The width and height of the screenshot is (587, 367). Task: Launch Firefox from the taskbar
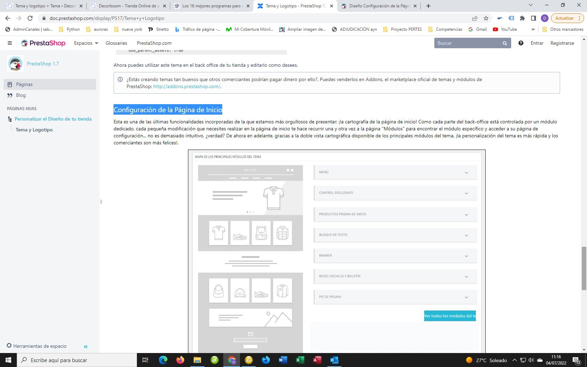click(x=180, y=360)
